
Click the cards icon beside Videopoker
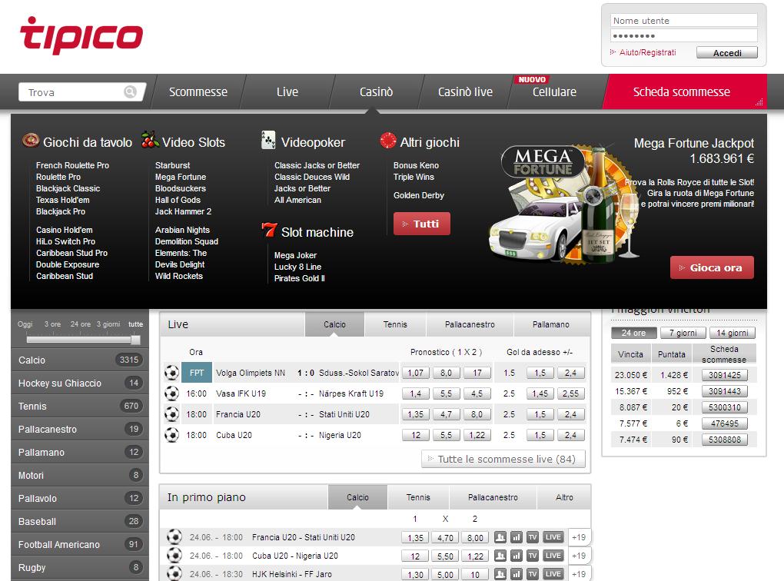[268, 140]
